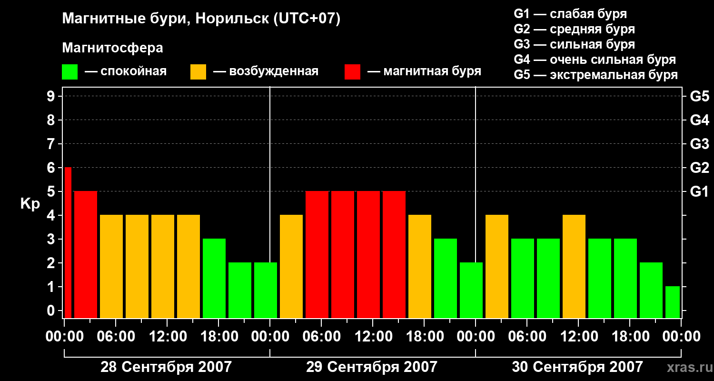Click the 'Магнитосфера' legend heading
This screenshot has width=714, height=381.
(x=112, y=48)
